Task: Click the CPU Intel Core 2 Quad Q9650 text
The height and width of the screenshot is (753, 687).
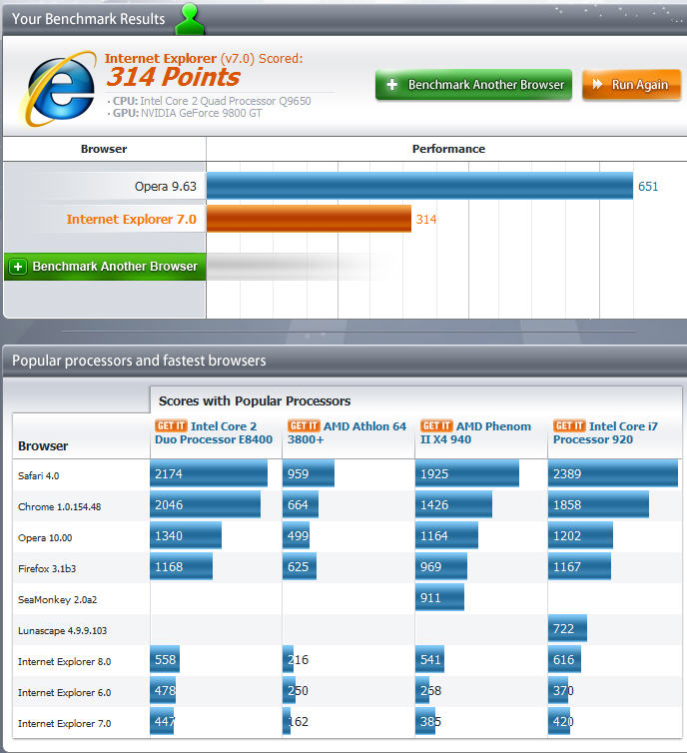Action: pyautogui.click(x=212, y=101)
